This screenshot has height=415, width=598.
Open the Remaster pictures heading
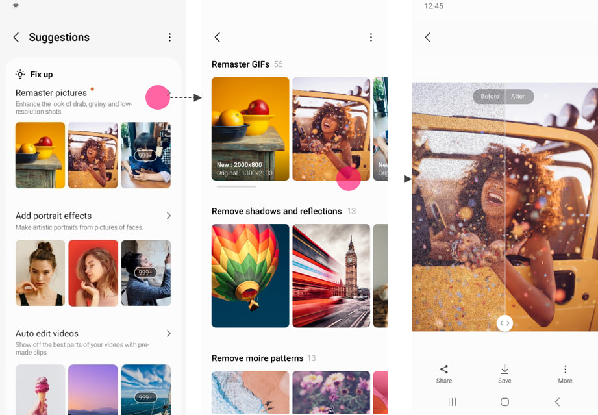click(x=51, y=93)
